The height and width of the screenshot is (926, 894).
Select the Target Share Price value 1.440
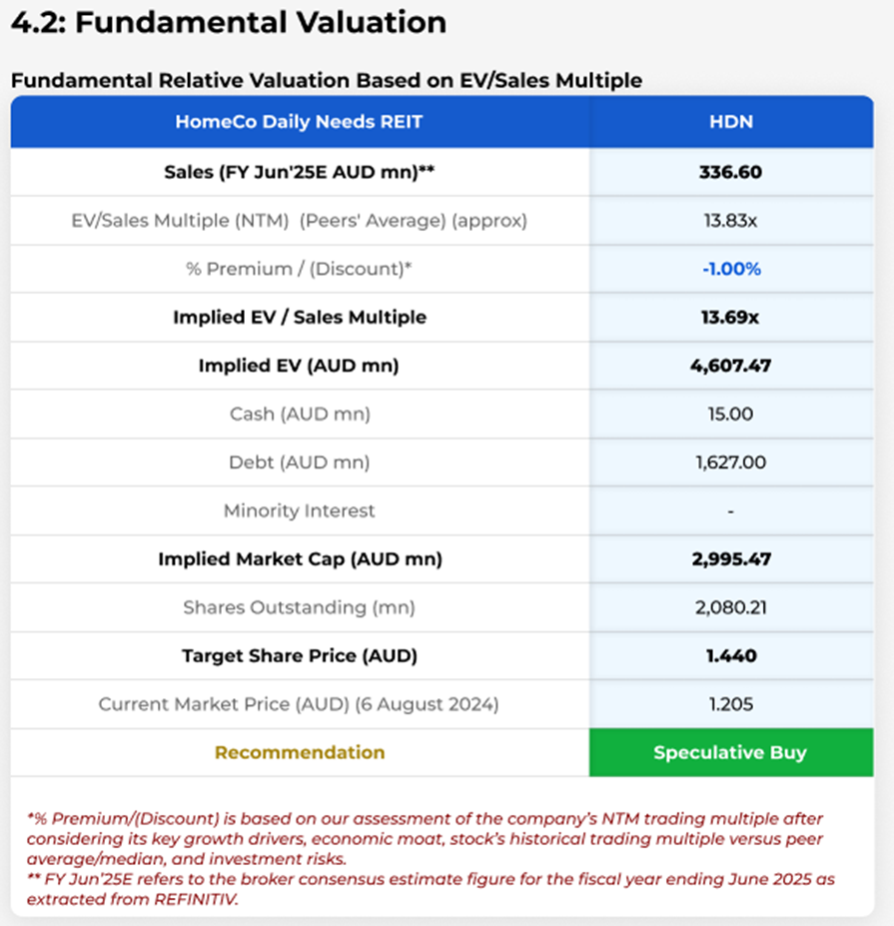tap(730, 656)
